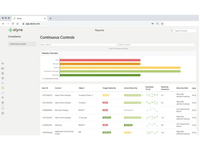Viewport: 200px width, 150px height.
Task: Open the Home icon in left sidebar
Action: click(x=3, y=64)
